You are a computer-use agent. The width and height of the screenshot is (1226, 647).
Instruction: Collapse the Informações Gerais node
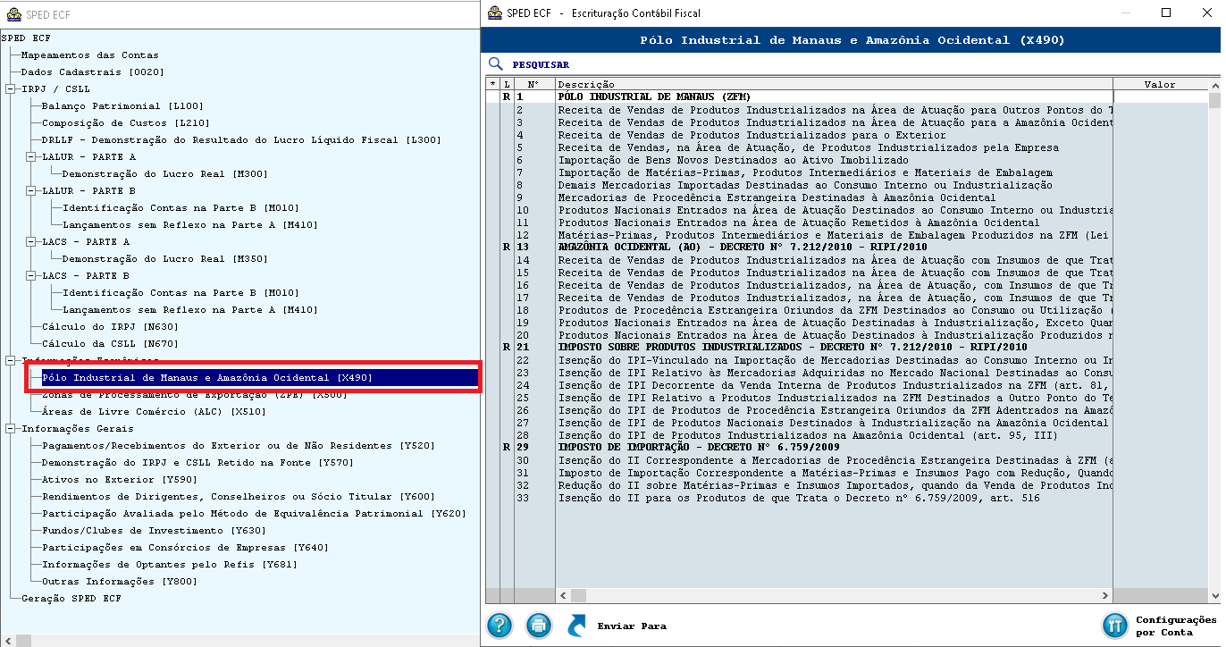click(10, 428)
